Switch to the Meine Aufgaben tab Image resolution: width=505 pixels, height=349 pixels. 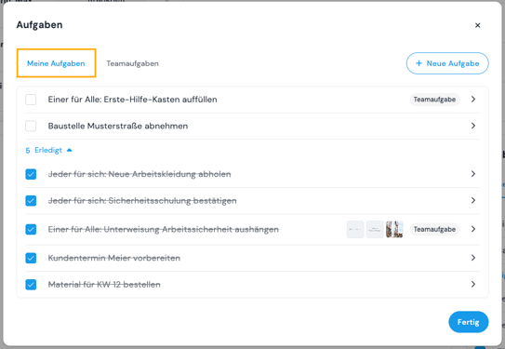point(56,63)
